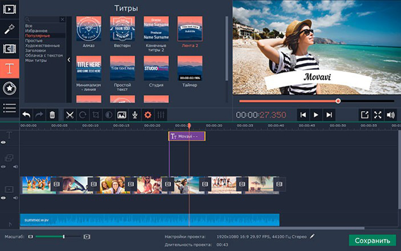The width and height of the screenshot is (401, 251).
Task: Select the Простые category
Action: coord(34,40)
